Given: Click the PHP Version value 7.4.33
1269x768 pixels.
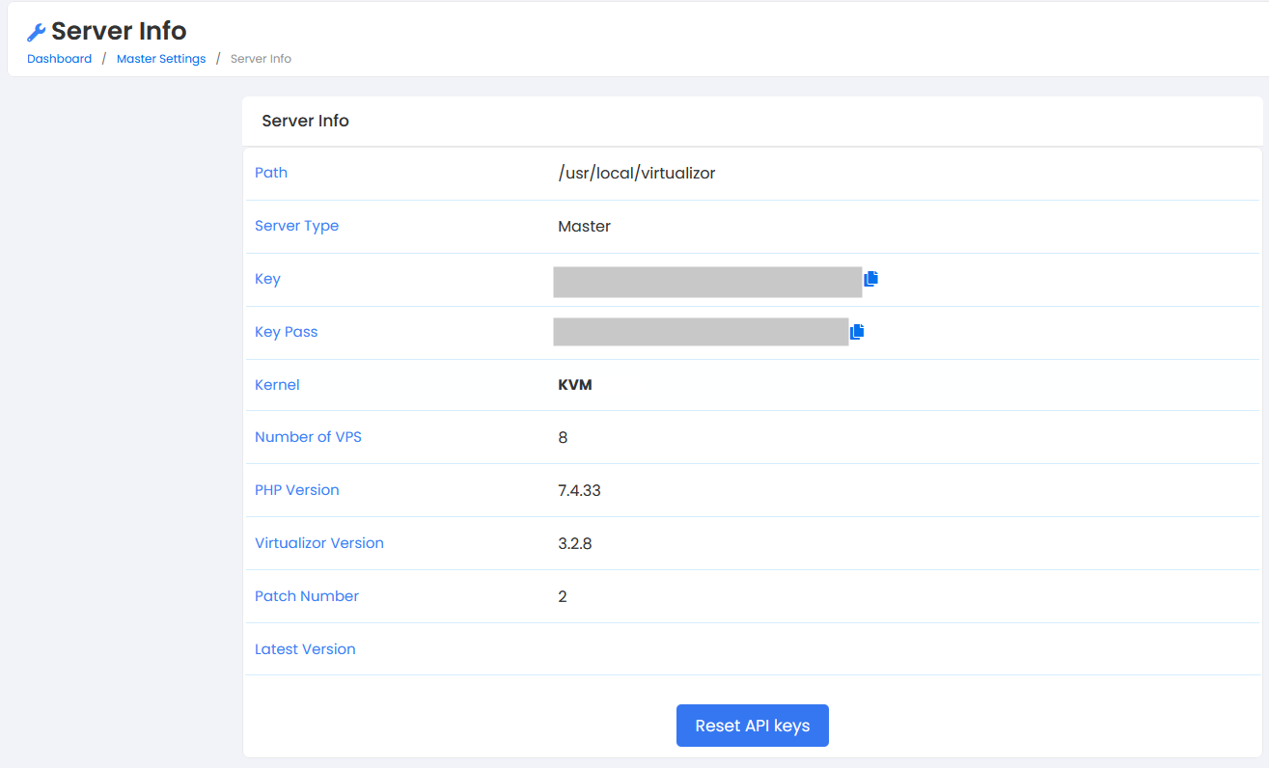Looking at the screenshot, I should tap(579, 490).
